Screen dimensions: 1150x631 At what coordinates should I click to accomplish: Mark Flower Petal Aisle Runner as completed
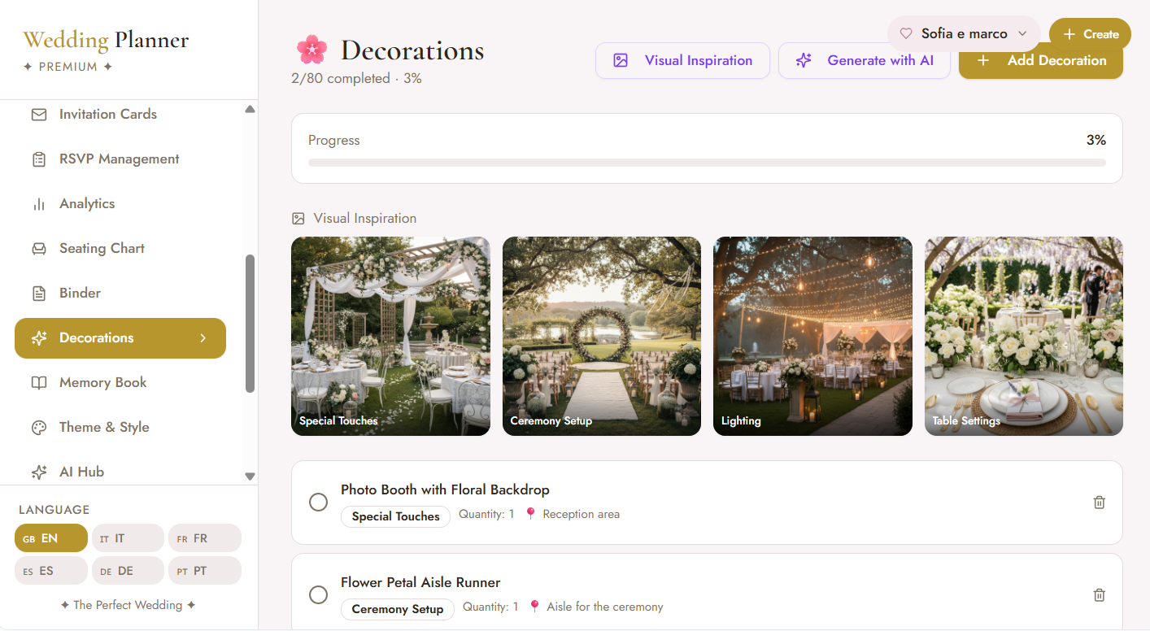319,595
